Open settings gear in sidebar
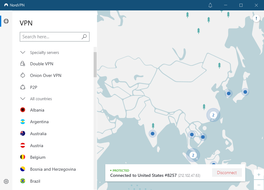264x190 pixels. (x=6, y=181)
